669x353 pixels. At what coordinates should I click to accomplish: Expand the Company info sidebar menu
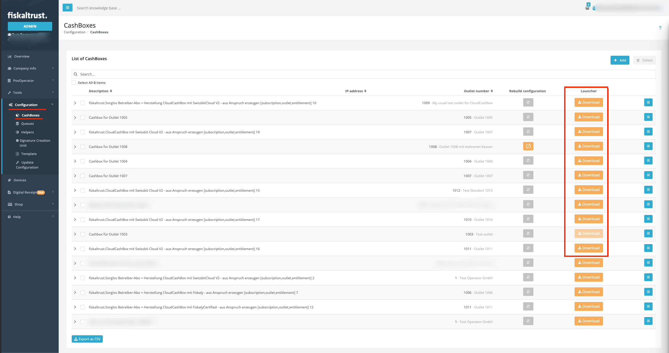tap(30, 68)
